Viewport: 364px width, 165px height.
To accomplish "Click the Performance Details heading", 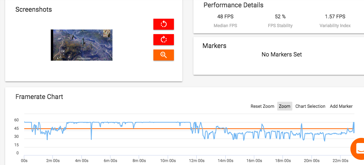I will coord(233,5).
